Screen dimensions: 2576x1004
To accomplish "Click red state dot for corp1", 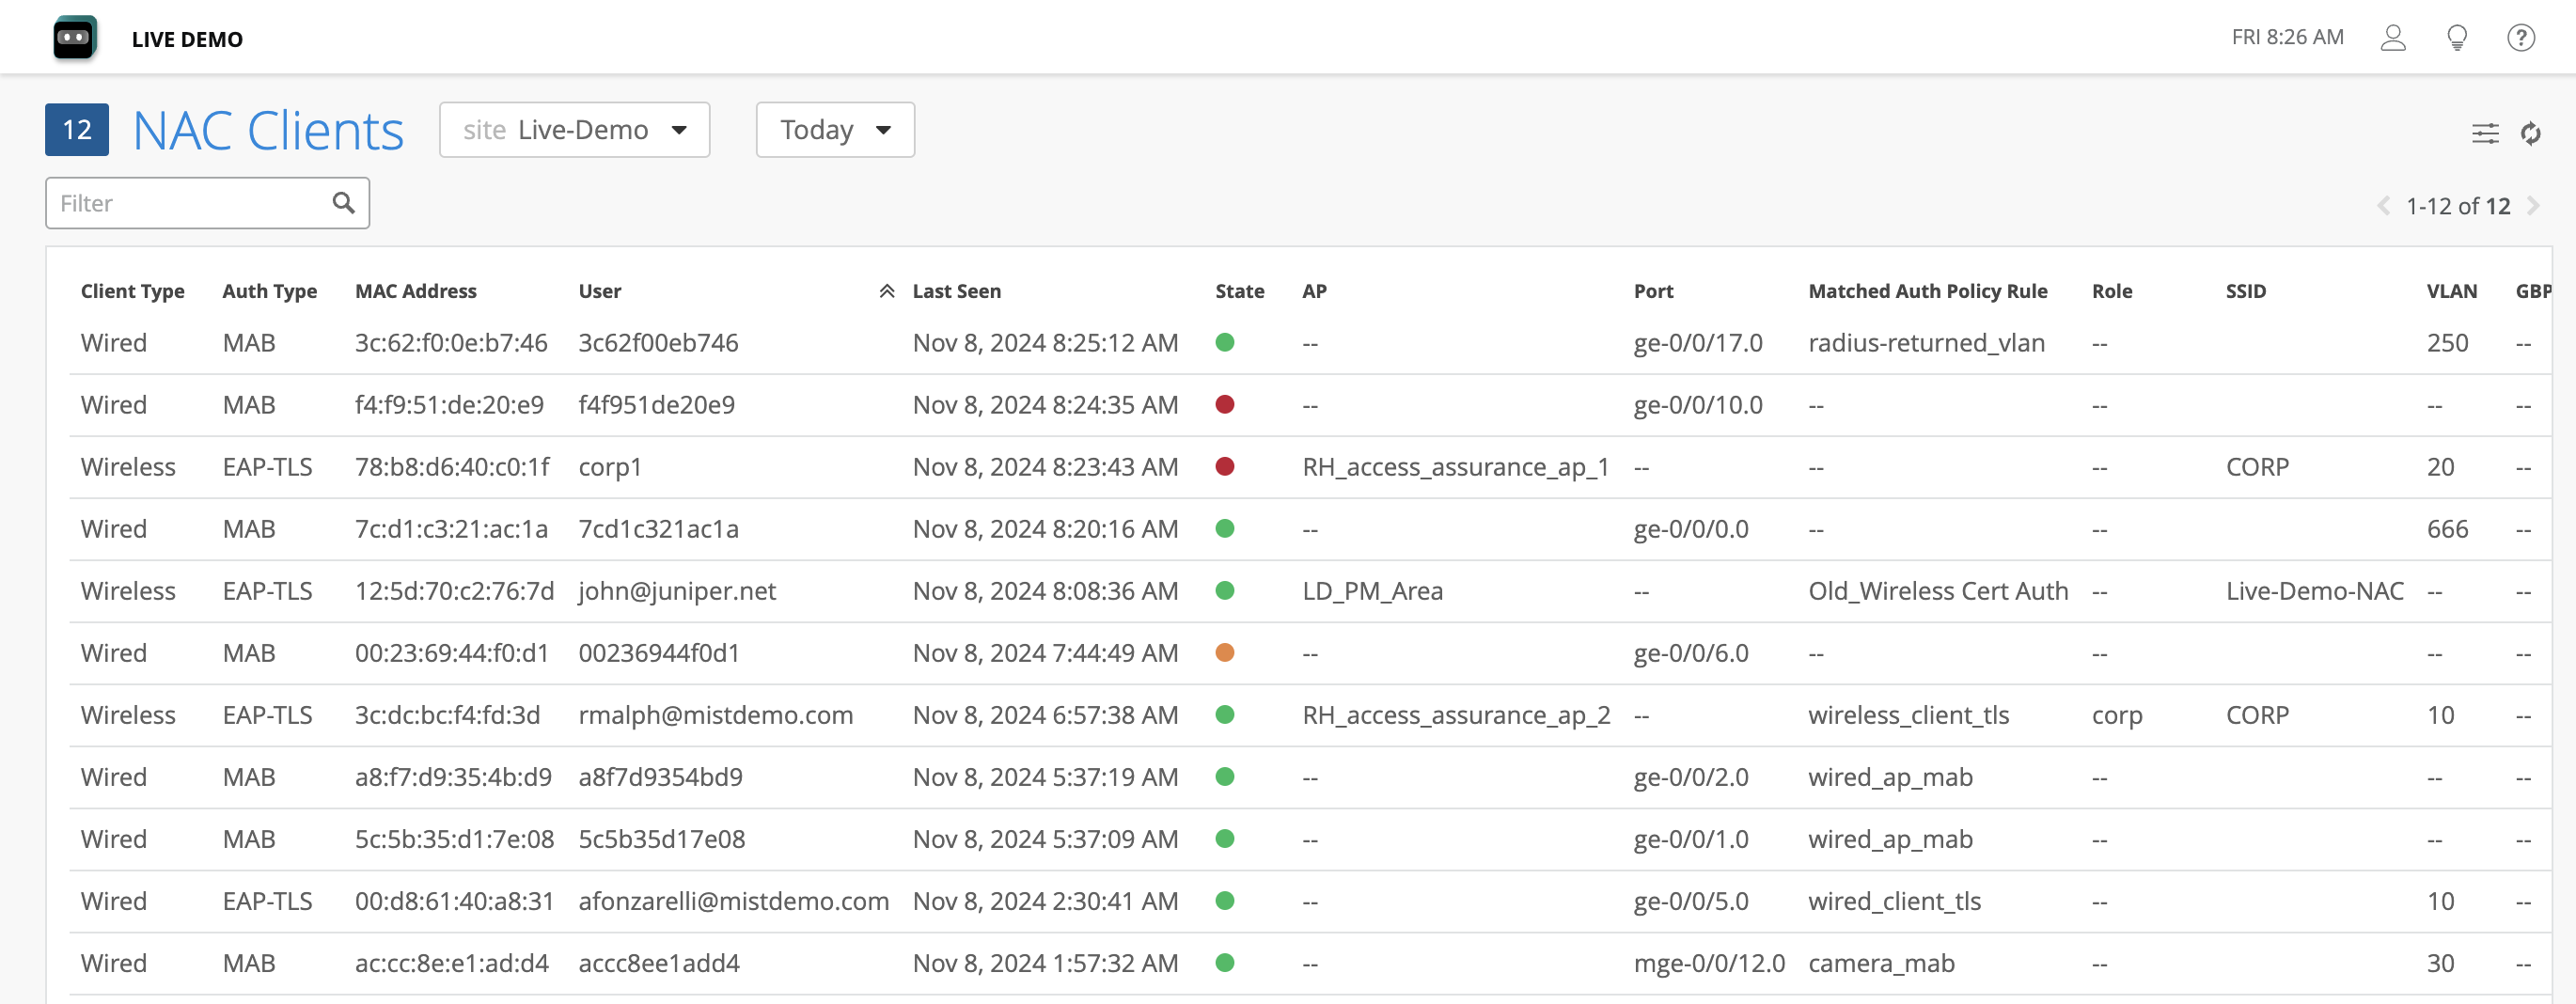I will click(x=1224, y=467).
